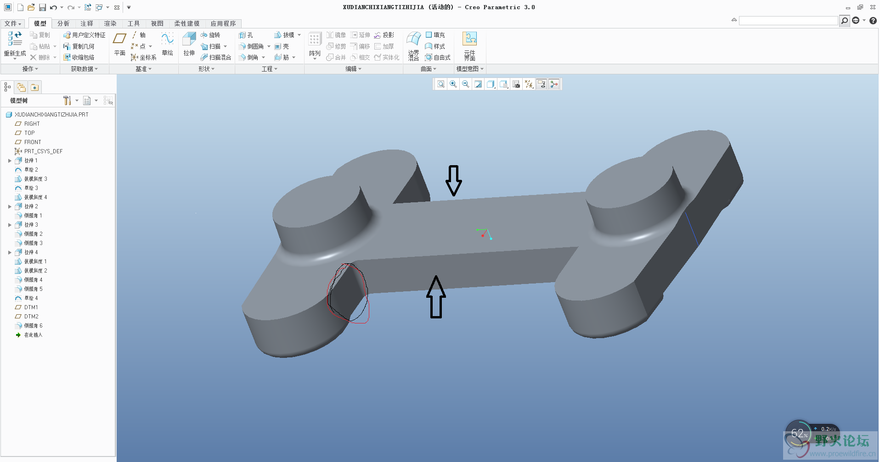Switch to the Folder Browser tab icon

pos(21,87)
